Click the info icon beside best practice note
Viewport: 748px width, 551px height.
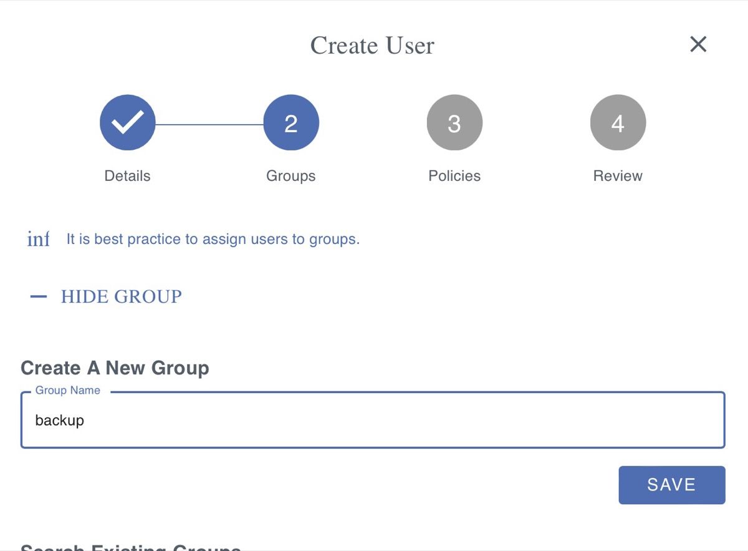[38, 239]
